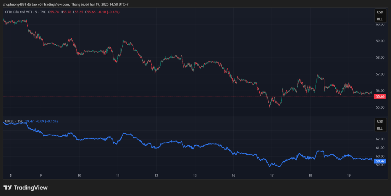Viewport: 391px width, 196px height.
Task: Click the C55.66 close value in legend
Action: pyautogui.click(x=90, y=12)
